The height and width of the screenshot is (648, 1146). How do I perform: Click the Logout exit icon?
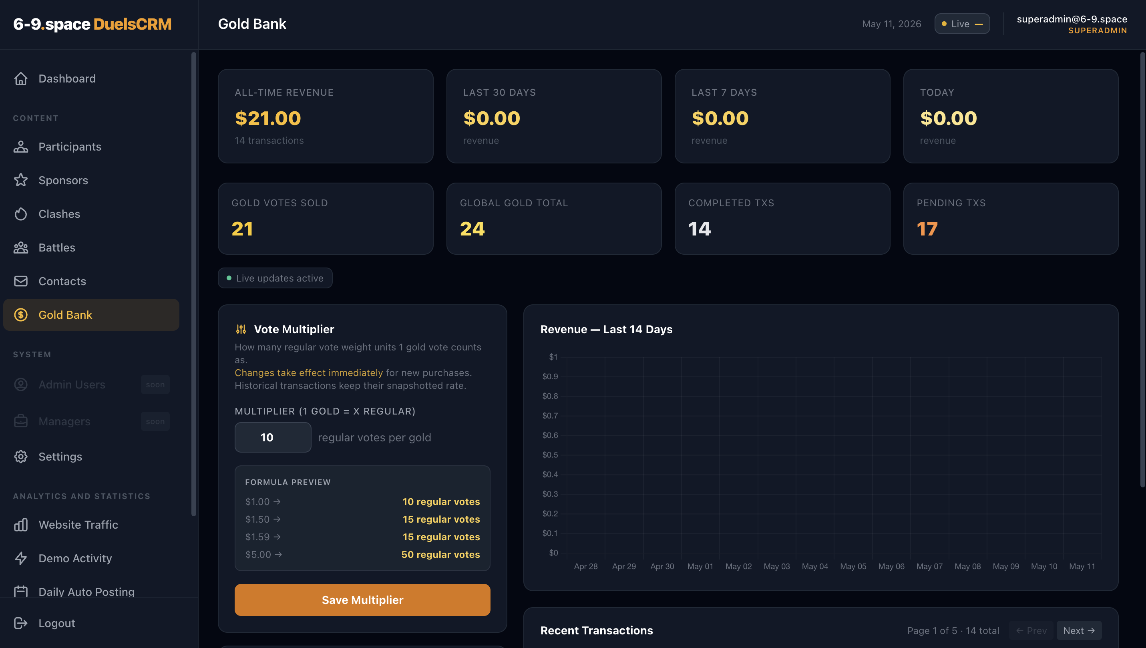pyautogui.click(x=20, y=623)
